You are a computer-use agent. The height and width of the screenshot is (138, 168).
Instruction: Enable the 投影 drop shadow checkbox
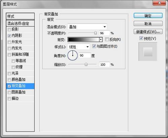(9, 30)
